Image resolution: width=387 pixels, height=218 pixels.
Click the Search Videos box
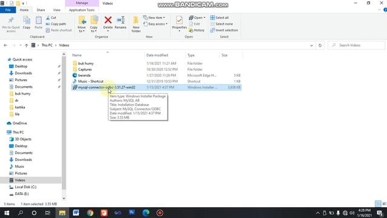point(356,45)
